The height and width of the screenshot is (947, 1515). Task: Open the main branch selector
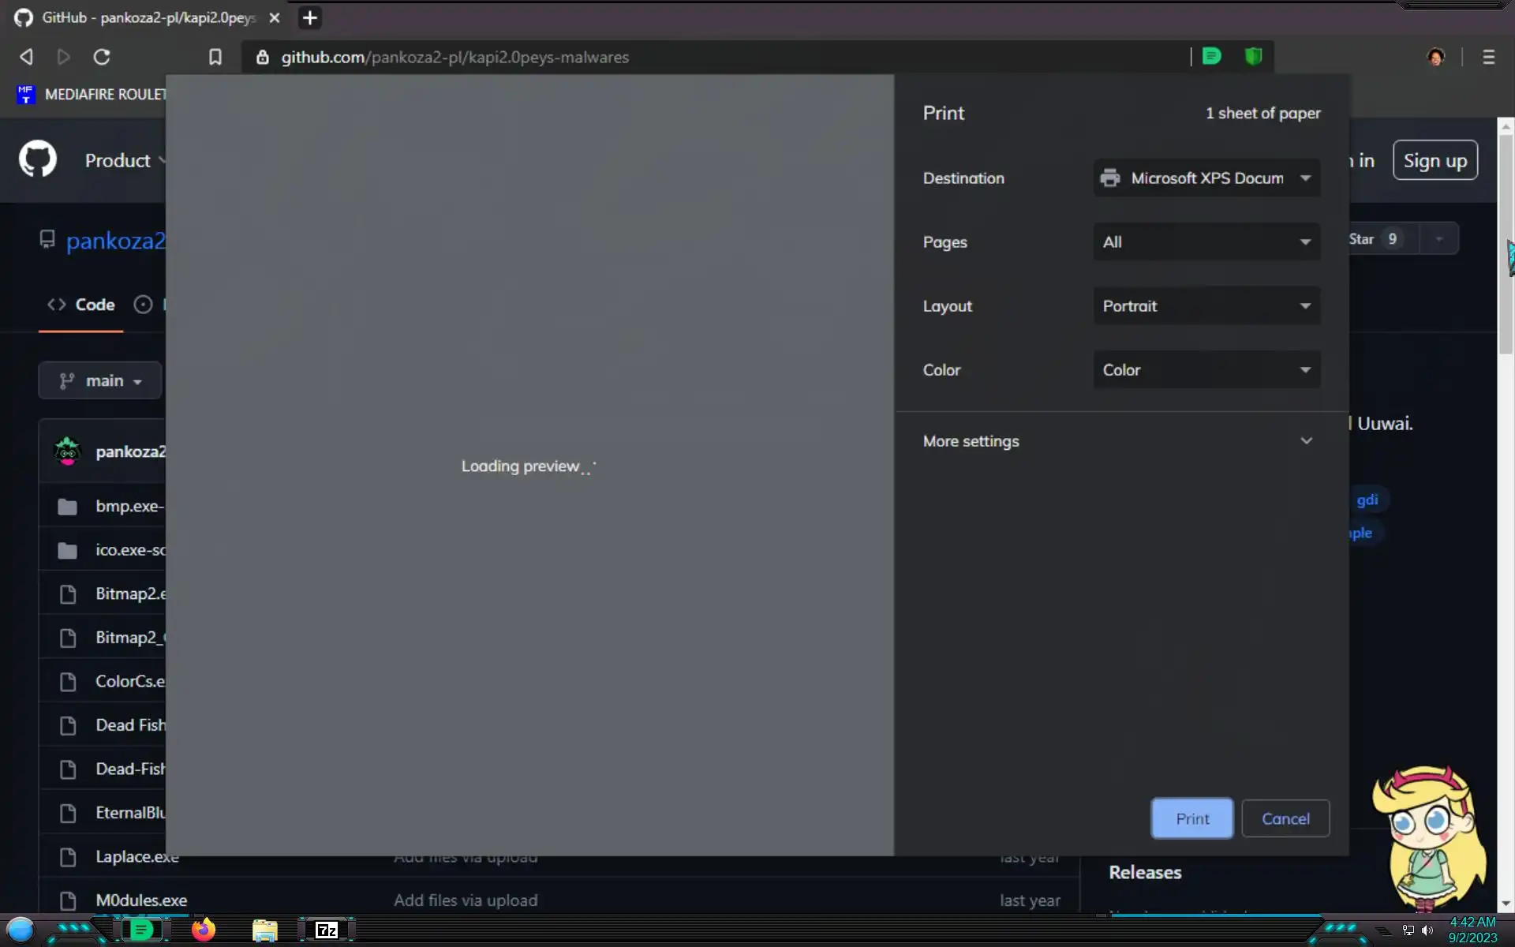point(100,381)
